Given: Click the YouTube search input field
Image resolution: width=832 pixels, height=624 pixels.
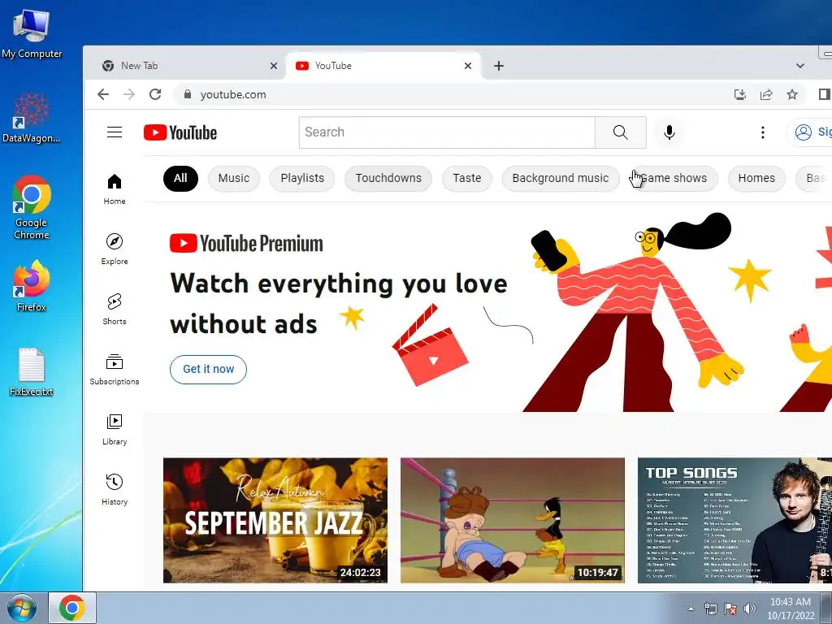Looking at the screenshot, I should (447, 132).
